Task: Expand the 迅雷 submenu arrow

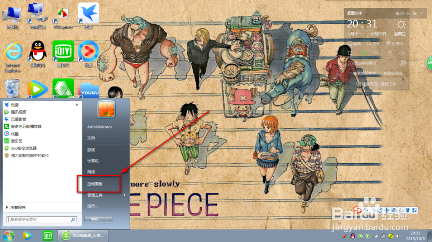Action: click(x=77, y=105)
